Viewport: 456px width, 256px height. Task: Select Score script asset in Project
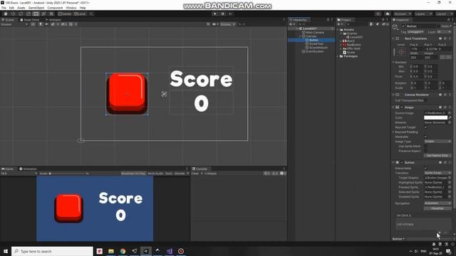click(351, 52)
